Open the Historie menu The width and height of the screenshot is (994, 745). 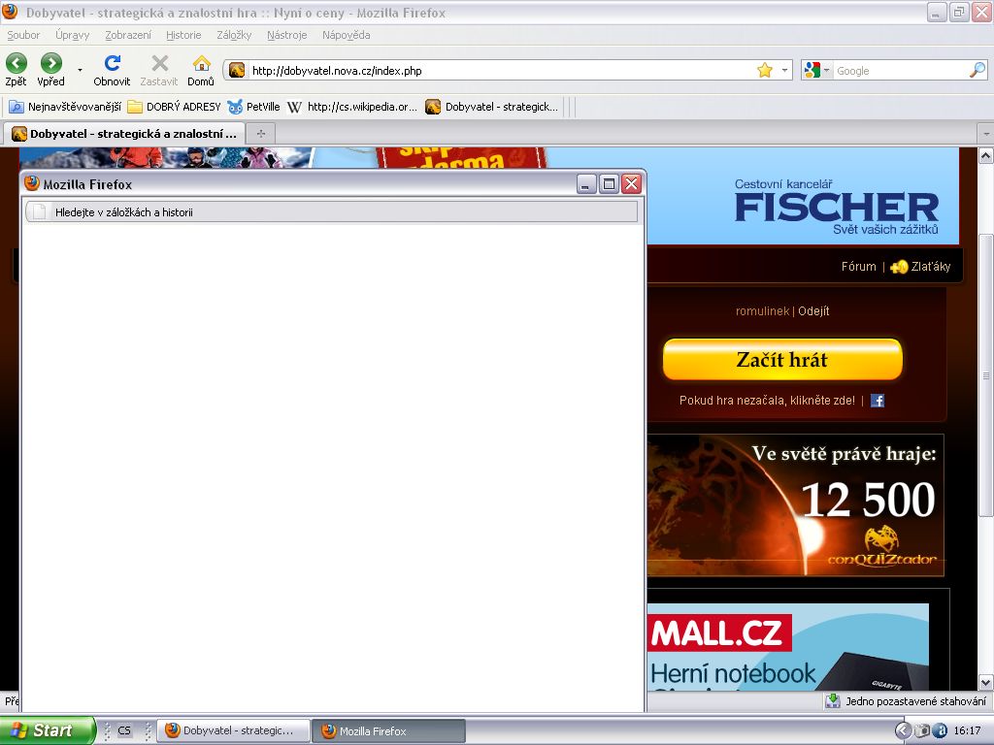(183, 36)
